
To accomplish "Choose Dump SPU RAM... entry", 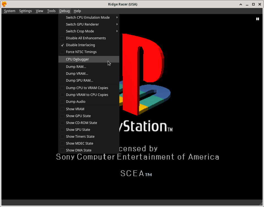I will tap(89, 81).
